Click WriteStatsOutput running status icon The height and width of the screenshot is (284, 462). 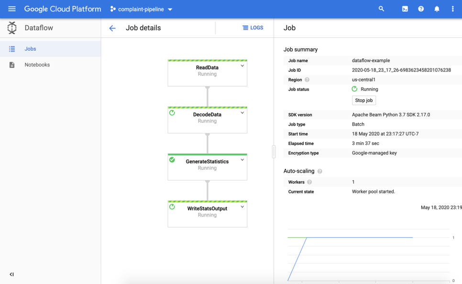tap(172, 207)
